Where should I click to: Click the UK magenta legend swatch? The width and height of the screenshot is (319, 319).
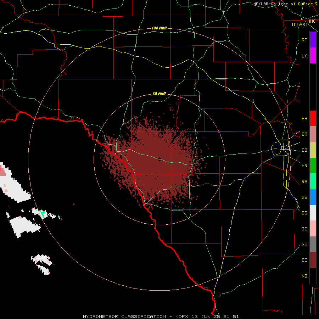point(313,56)
